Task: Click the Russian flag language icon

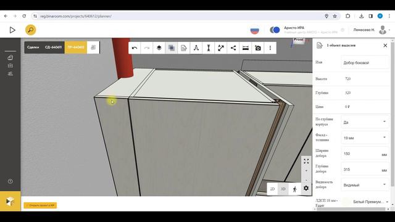Action: (255, 30)
